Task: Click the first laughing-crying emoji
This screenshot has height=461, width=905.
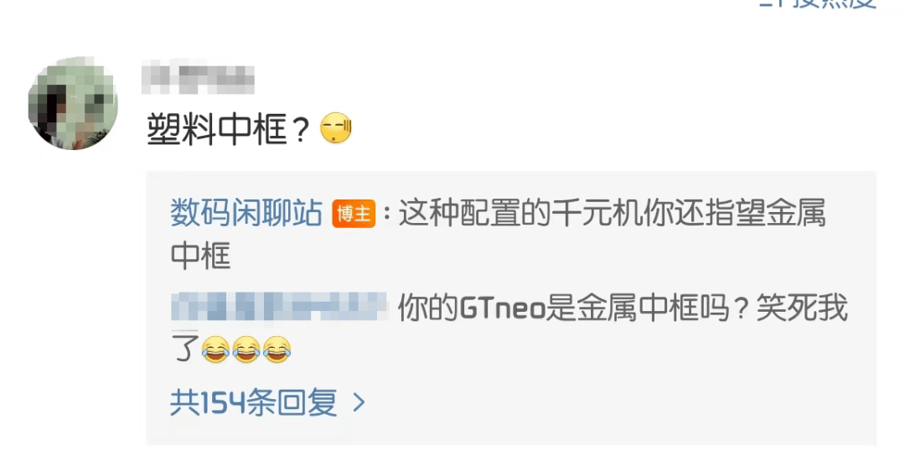Action: (215, 349)
